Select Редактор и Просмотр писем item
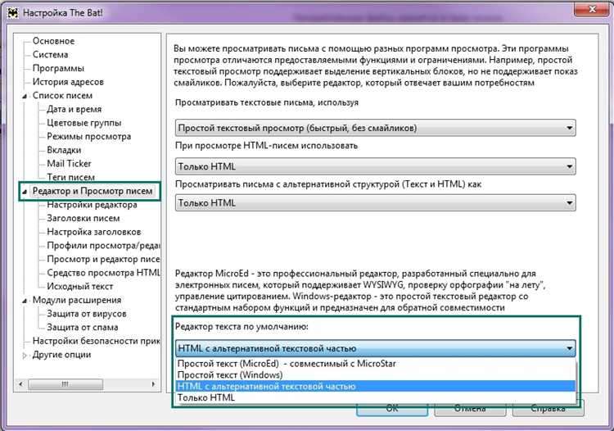The image size is (614, 431). tap(93, 191)
